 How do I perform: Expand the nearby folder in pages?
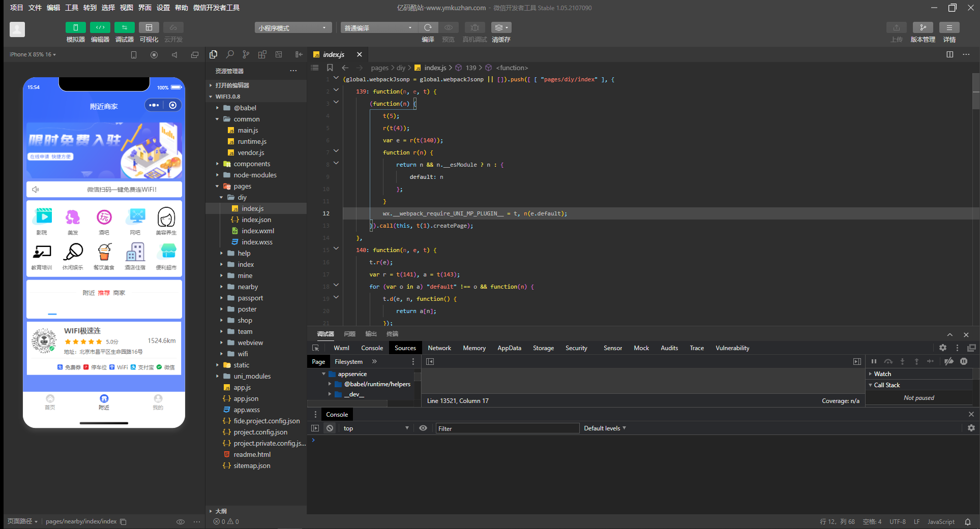pyautogui.click(x=248, y=287)
